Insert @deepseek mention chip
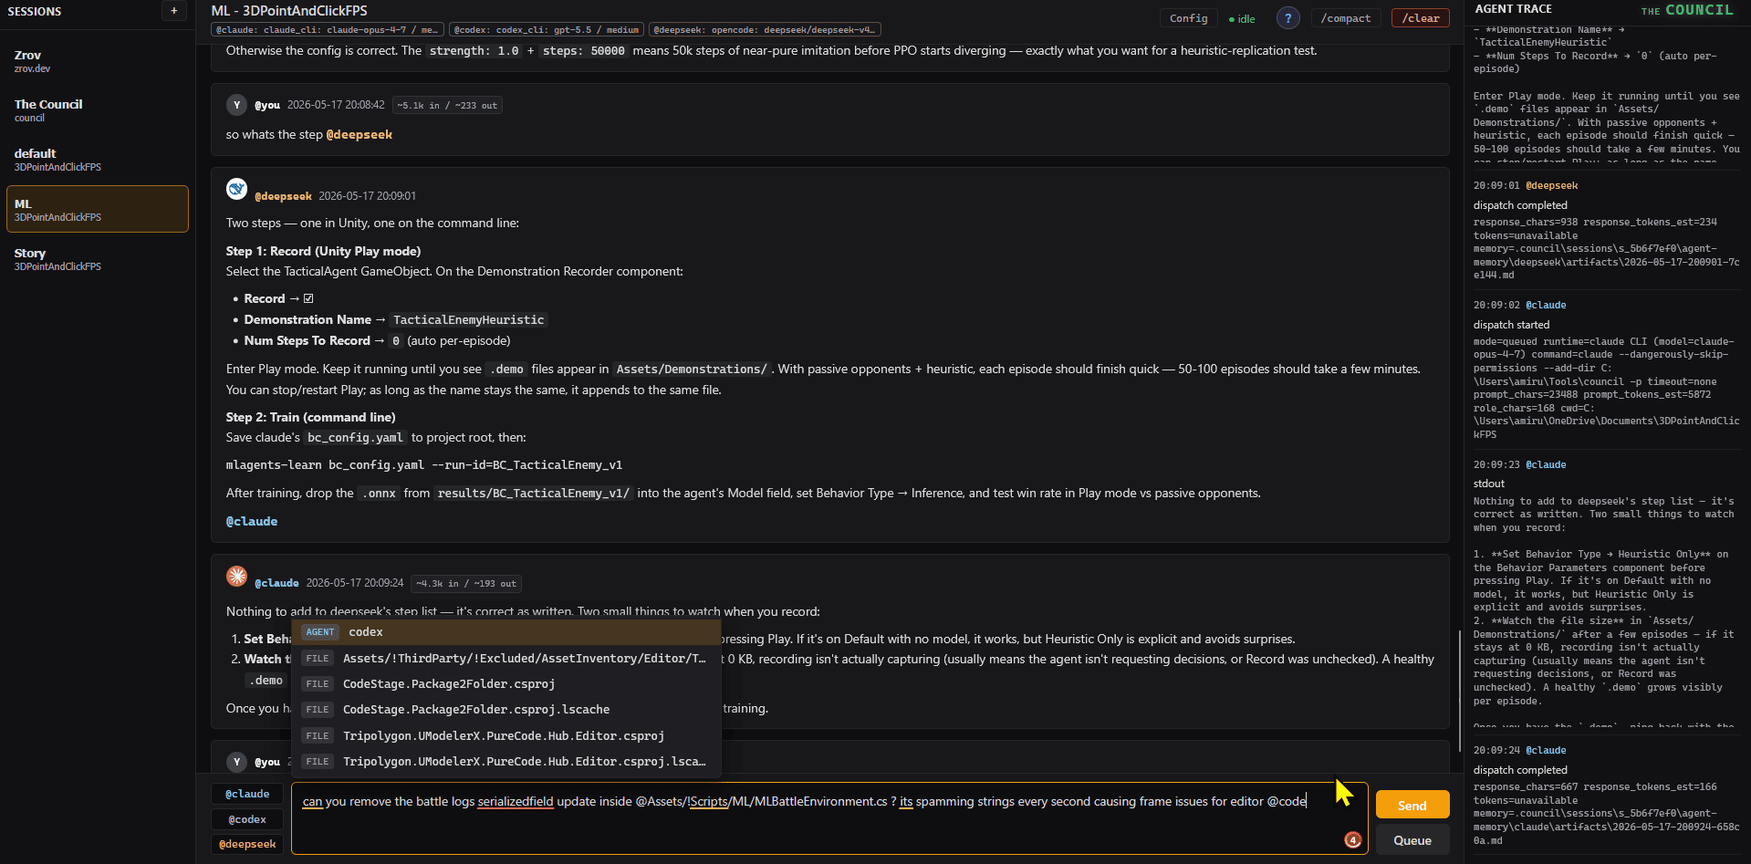Image resolution: width=1751 pixels, height=864 pixels. (247, 844)
